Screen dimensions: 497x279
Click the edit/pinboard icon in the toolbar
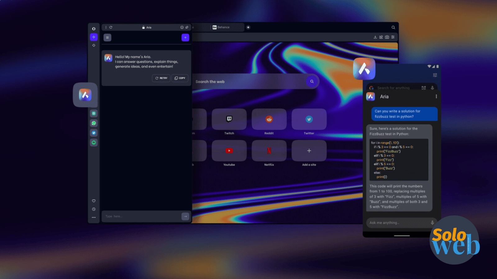(x=381, y=37)
